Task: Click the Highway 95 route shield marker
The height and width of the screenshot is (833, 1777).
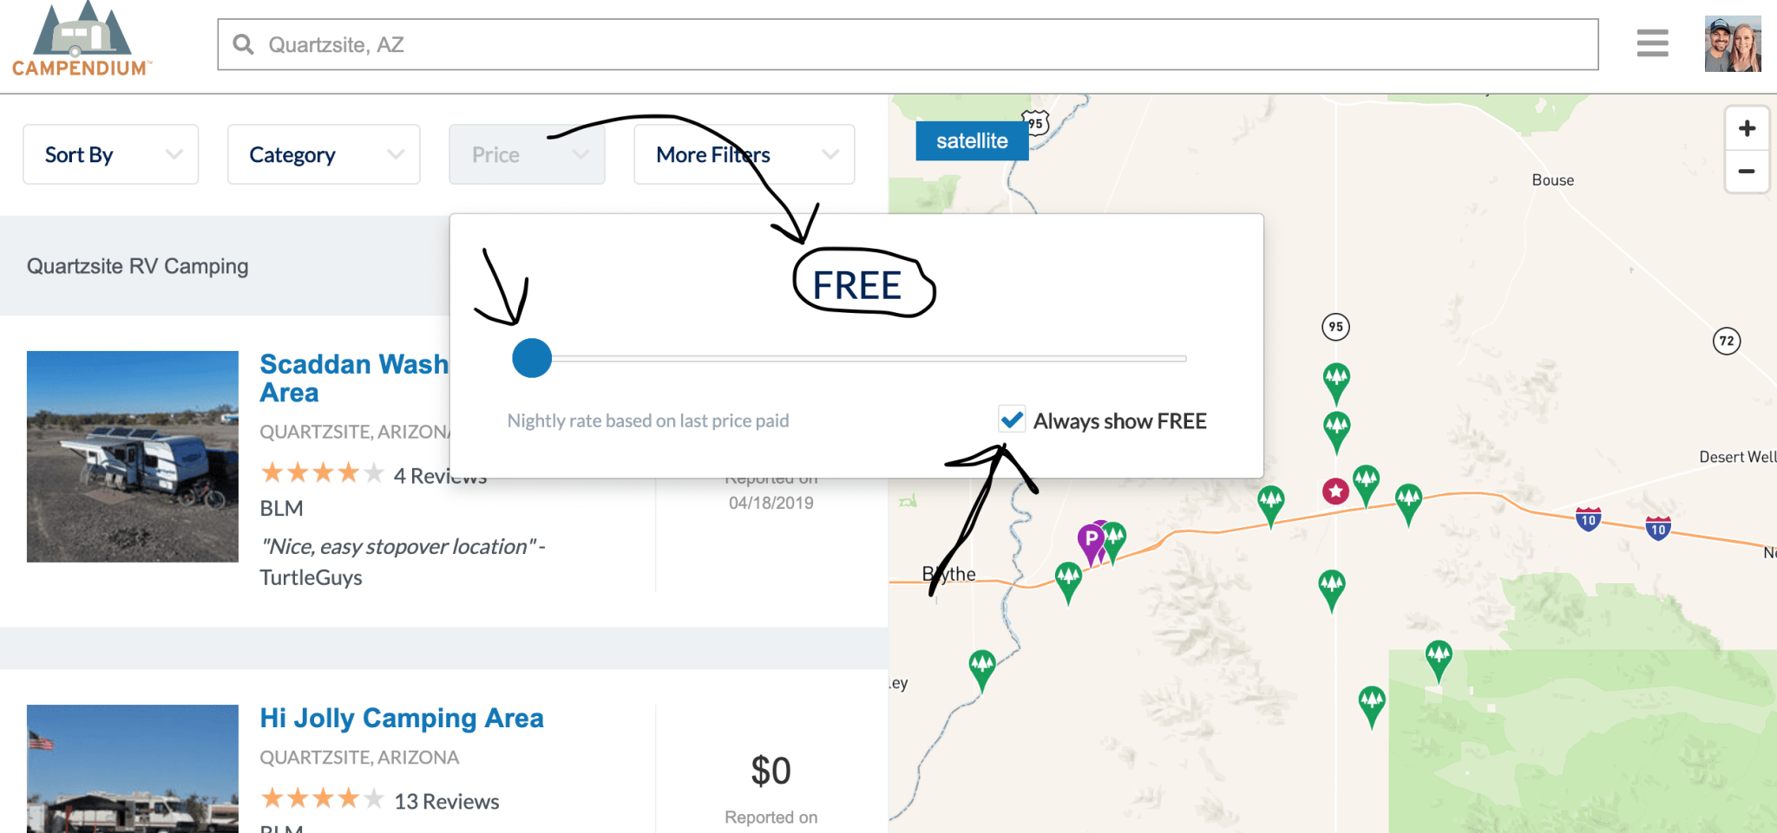Action: coord(1336,328)
